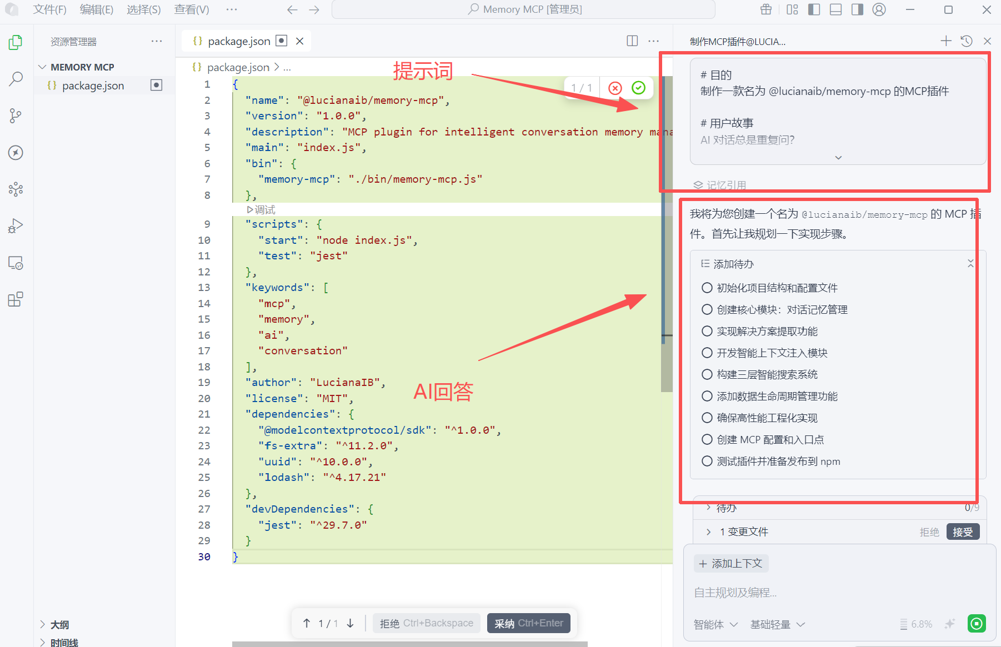Image resolution: width=1001 pixels, height=647 pixels.
Task: Click the red reject X on diff
Action: coord(615,88)
